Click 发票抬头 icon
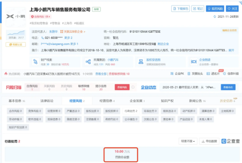The width and height of the screenshot is (242, 163). (x=188, y=74)
